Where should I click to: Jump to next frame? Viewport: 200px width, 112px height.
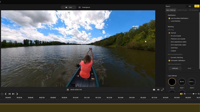tap(13, 94)
